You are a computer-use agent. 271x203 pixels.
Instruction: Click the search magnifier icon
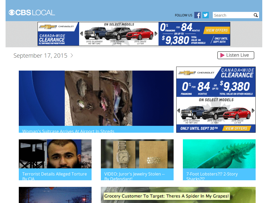click(256, 15)
